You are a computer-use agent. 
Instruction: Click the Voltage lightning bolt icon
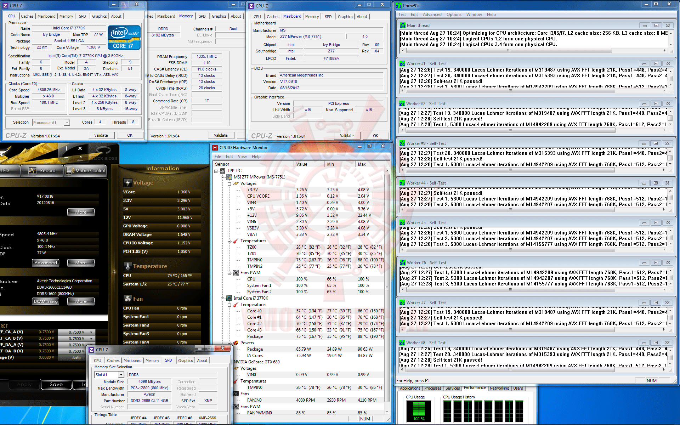[127, 182]
